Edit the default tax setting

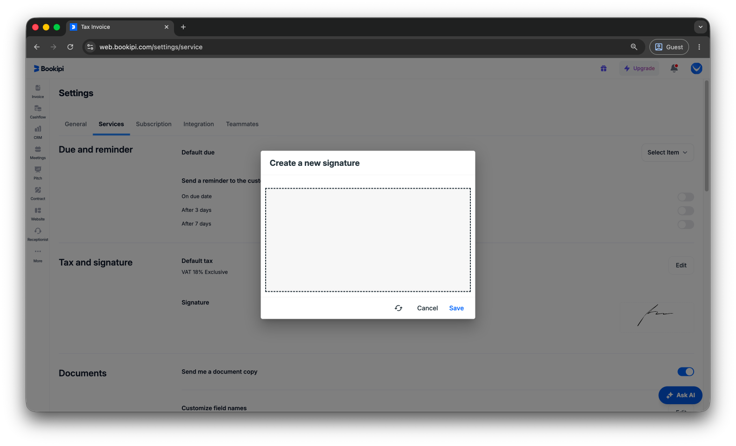[x=681, y=265]
